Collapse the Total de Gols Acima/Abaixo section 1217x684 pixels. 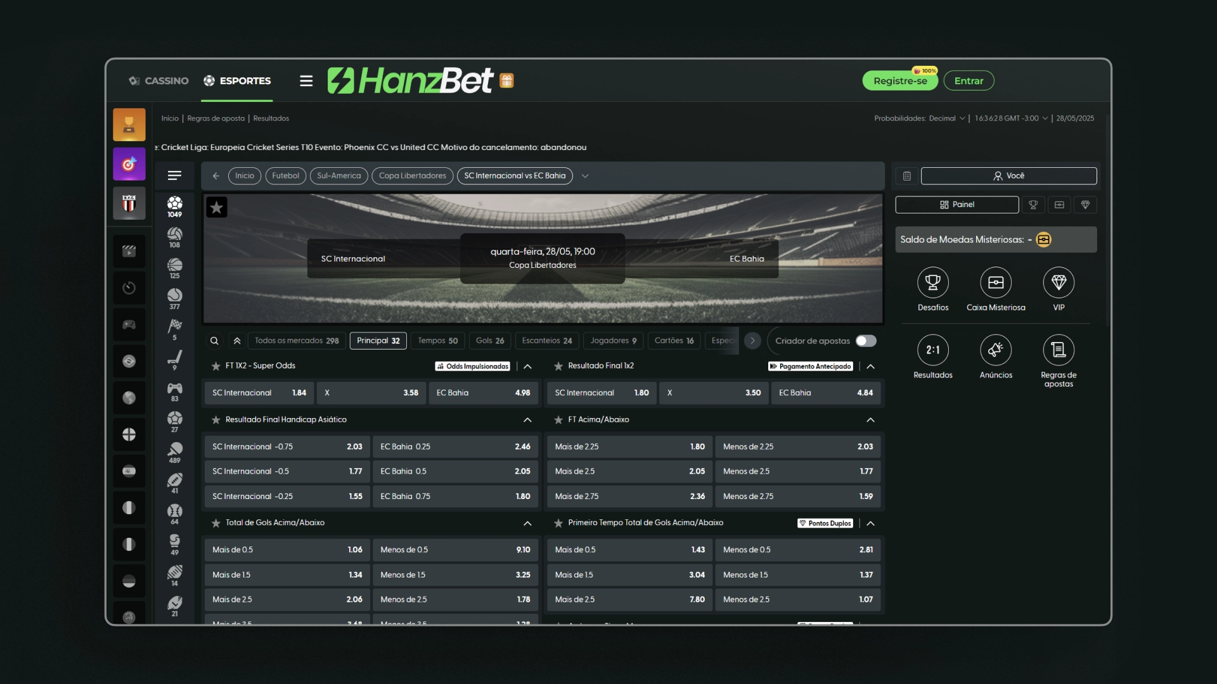[x=527, y=523]
